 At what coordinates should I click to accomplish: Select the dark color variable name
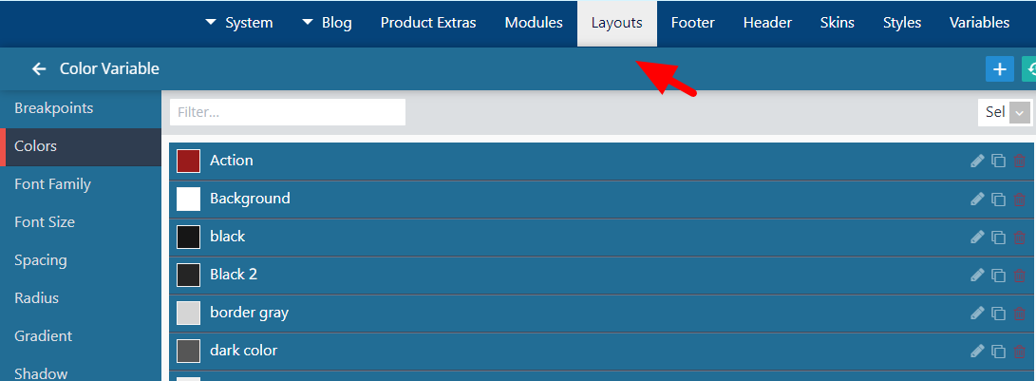244,351
